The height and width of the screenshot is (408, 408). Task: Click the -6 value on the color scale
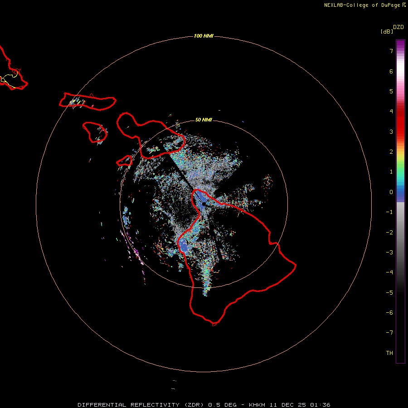[x=389, y=313]
